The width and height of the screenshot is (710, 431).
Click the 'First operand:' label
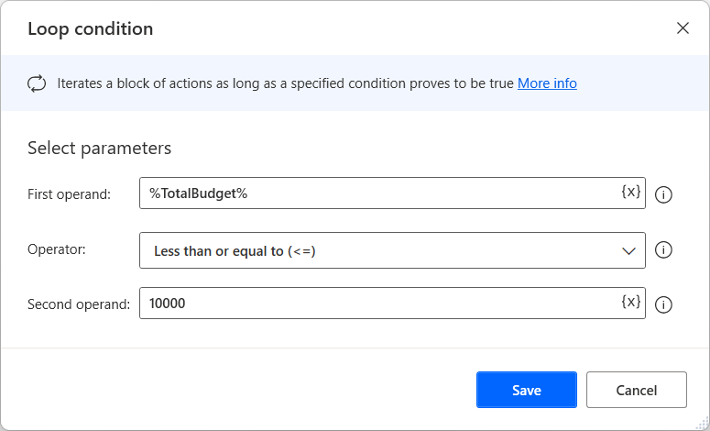pos(70,194)
